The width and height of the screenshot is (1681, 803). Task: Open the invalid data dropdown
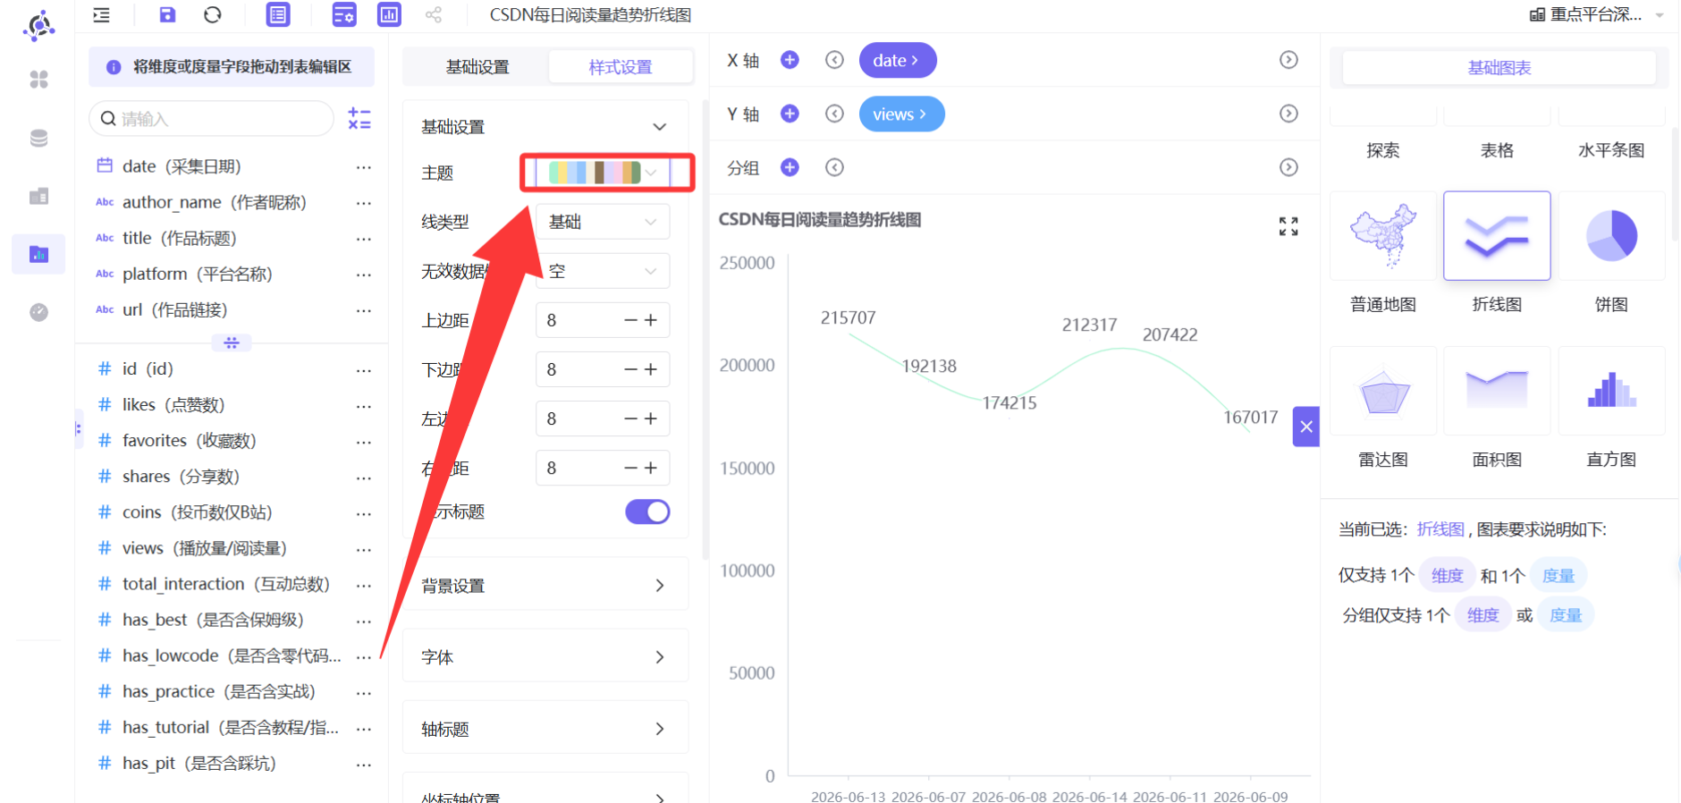pos(603,271)
